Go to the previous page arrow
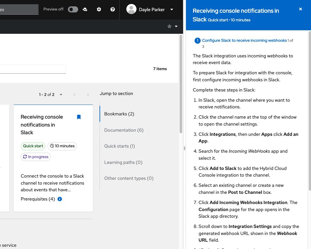 75,95
